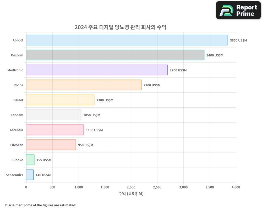Click the Abbott axis label
262x210 pixels.
click(x=18, y=40)
